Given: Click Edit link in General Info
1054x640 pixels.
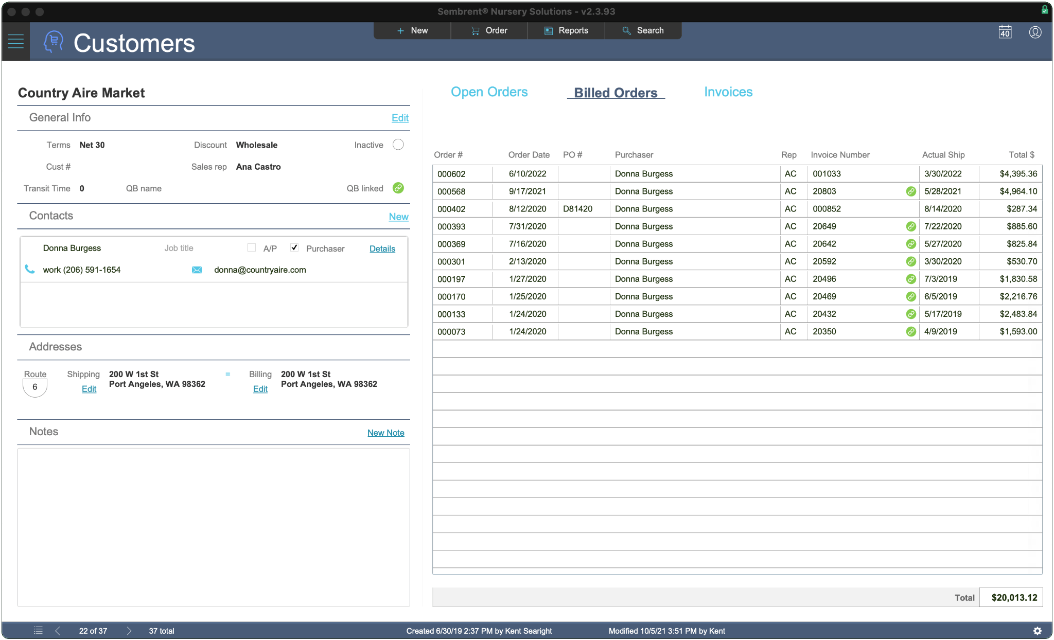Looking at the screenshot, I should click(x=399, y=118).
